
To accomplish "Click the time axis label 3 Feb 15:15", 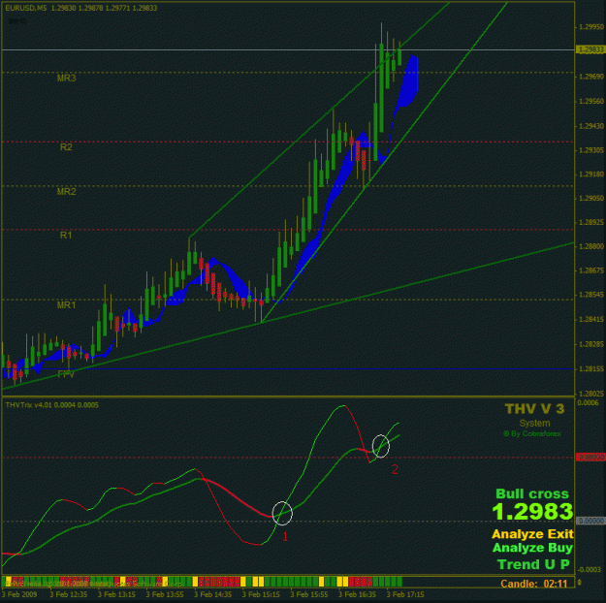I will 261,594.
